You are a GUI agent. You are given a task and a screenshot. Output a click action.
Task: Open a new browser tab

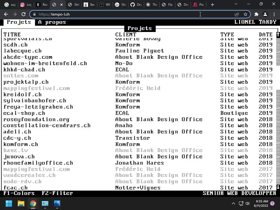tap(212, 5)
